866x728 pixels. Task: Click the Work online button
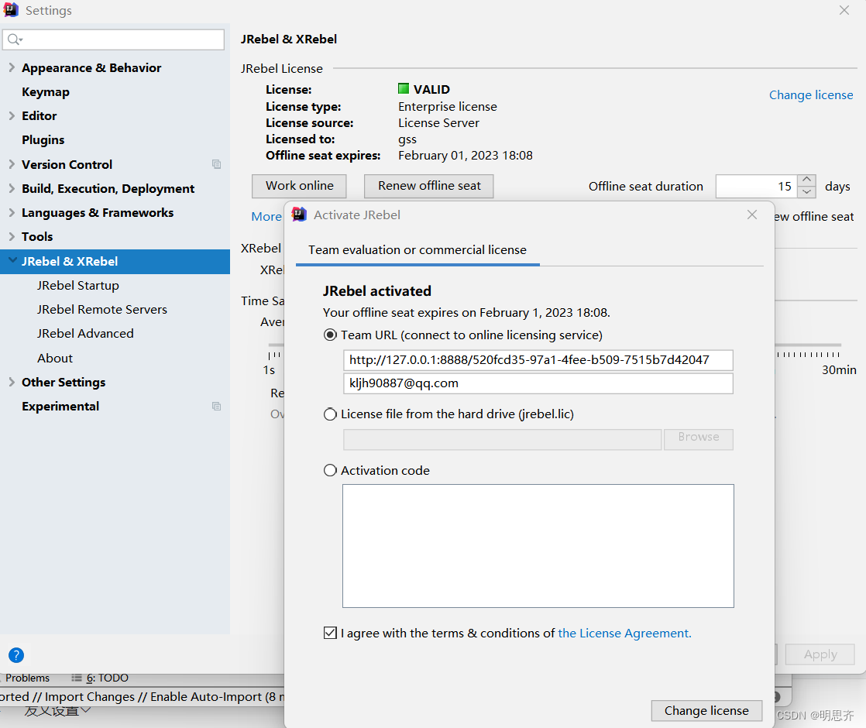coord(299,186)
